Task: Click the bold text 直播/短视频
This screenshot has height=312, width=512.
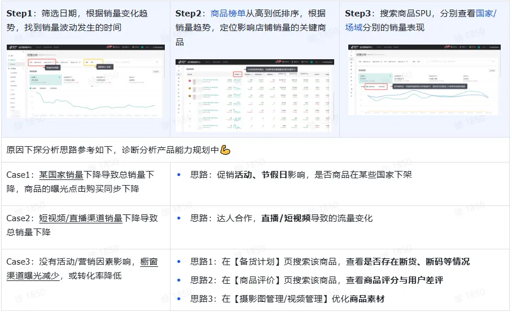Action: point(286,218)
